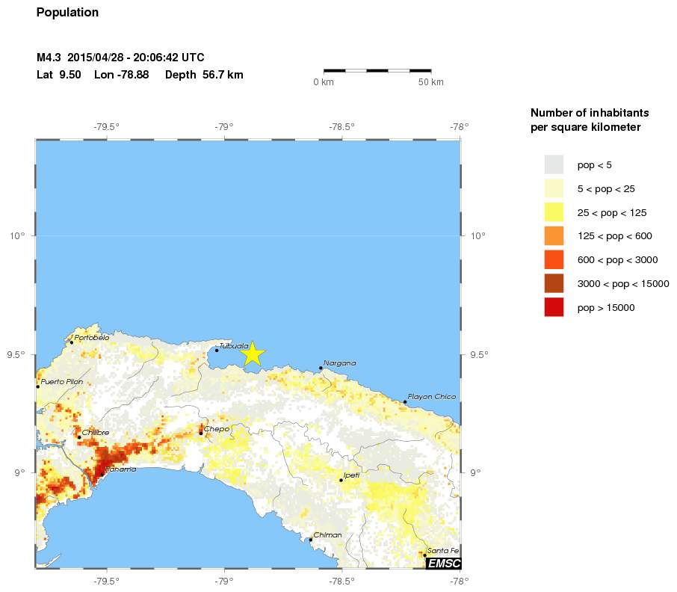Click the Chilibre city marker
This screenshot has width=677, height=592.
click(79, 437)
